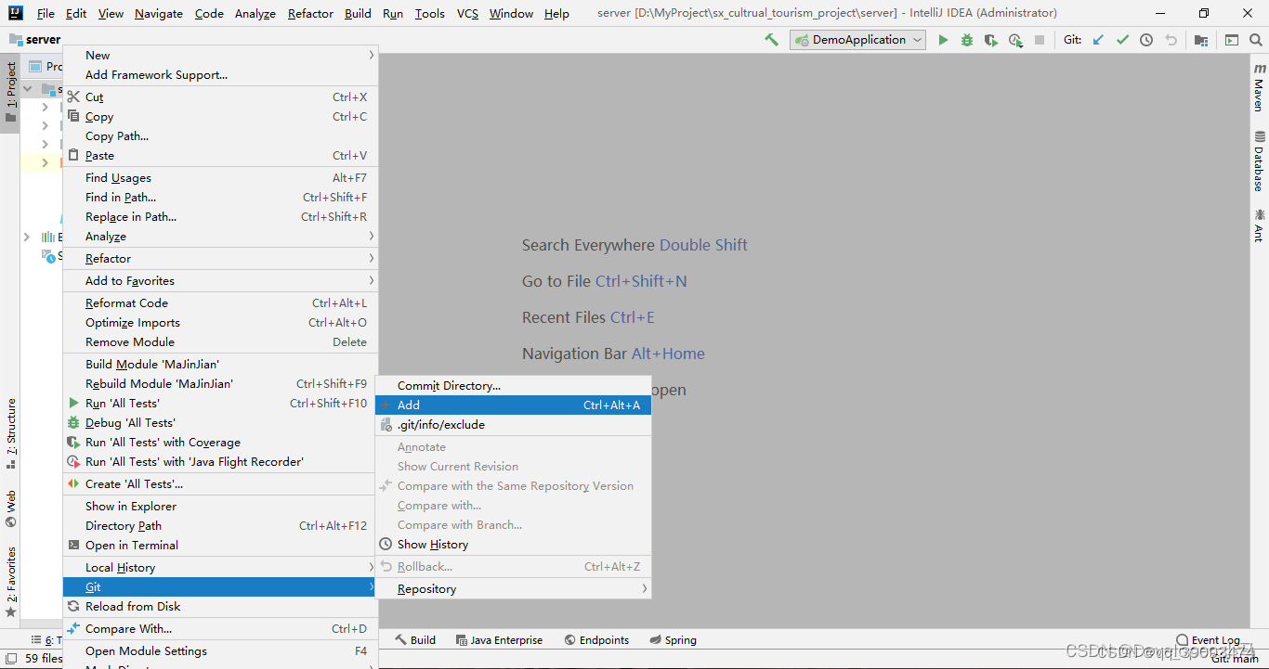Click Show History in Git submenu
This screenshot has width=1269, height=669.
click(x=513, y=545)
